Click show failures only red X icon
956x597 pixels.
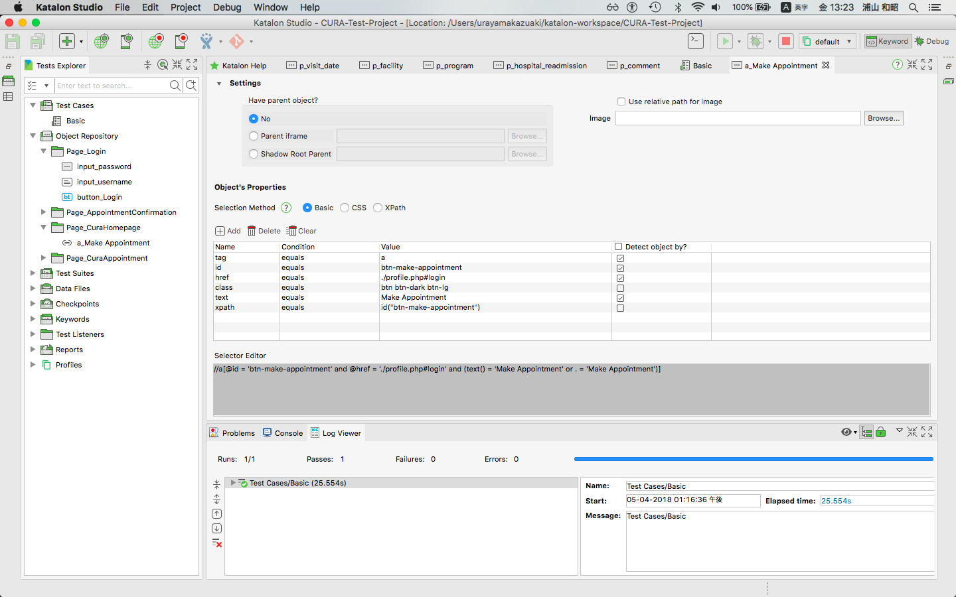point(217,543)
